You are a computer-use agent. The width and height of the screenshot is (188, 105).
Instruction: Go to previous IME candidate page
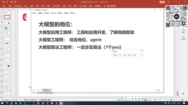pos(140,55)
